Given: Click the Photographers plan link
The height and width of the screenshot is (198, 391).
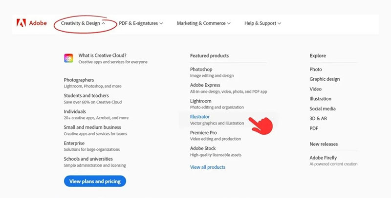Looking at the screenshot, I should pos(79,80).
